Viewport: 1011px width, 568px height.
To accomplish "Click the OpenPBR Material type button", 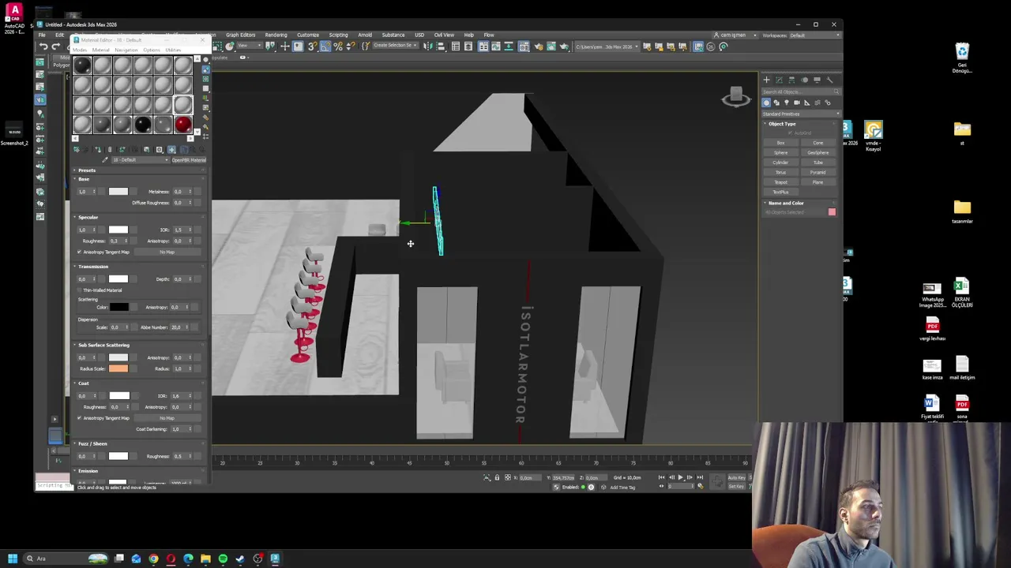I will tap(189, 160).
